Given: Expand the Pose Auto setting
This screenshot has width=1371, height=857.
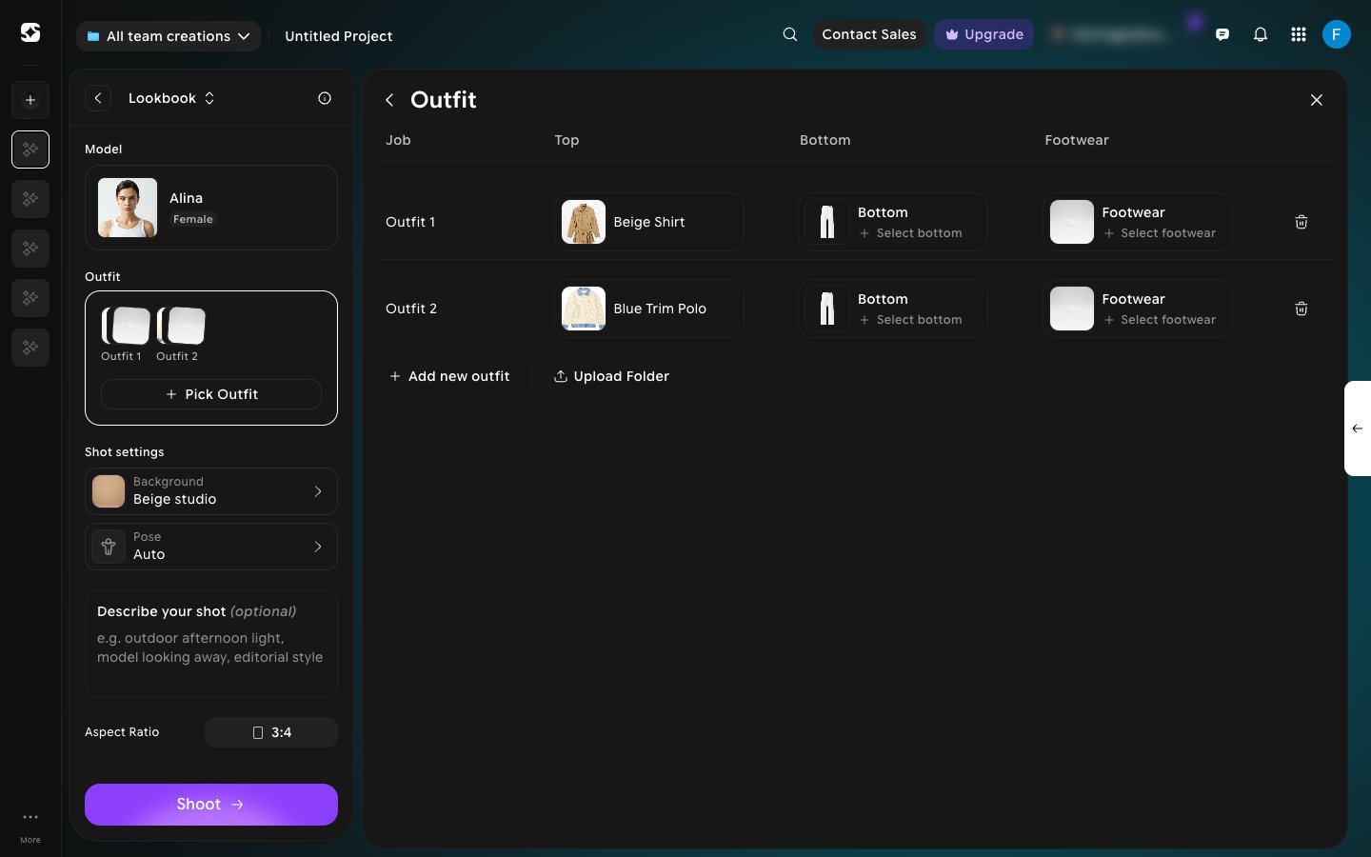Looking at the screenshot, I should 211,547.
